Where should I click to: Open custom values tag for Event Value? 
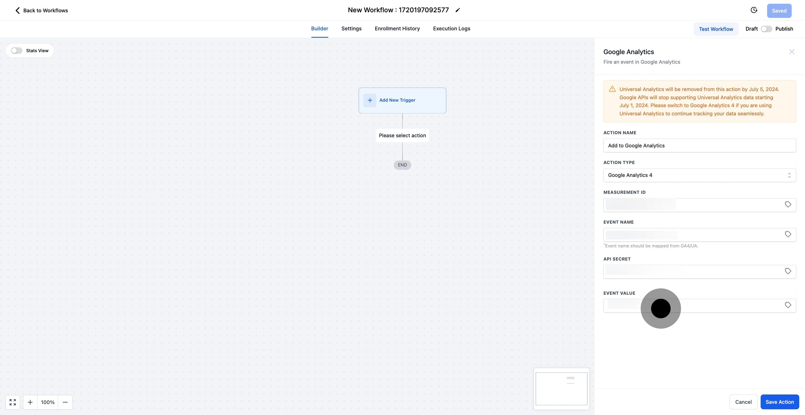pos(788,305)
